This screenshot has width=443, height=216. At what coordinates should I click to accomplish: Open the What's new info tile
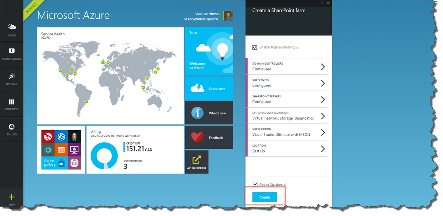(209, 113)
